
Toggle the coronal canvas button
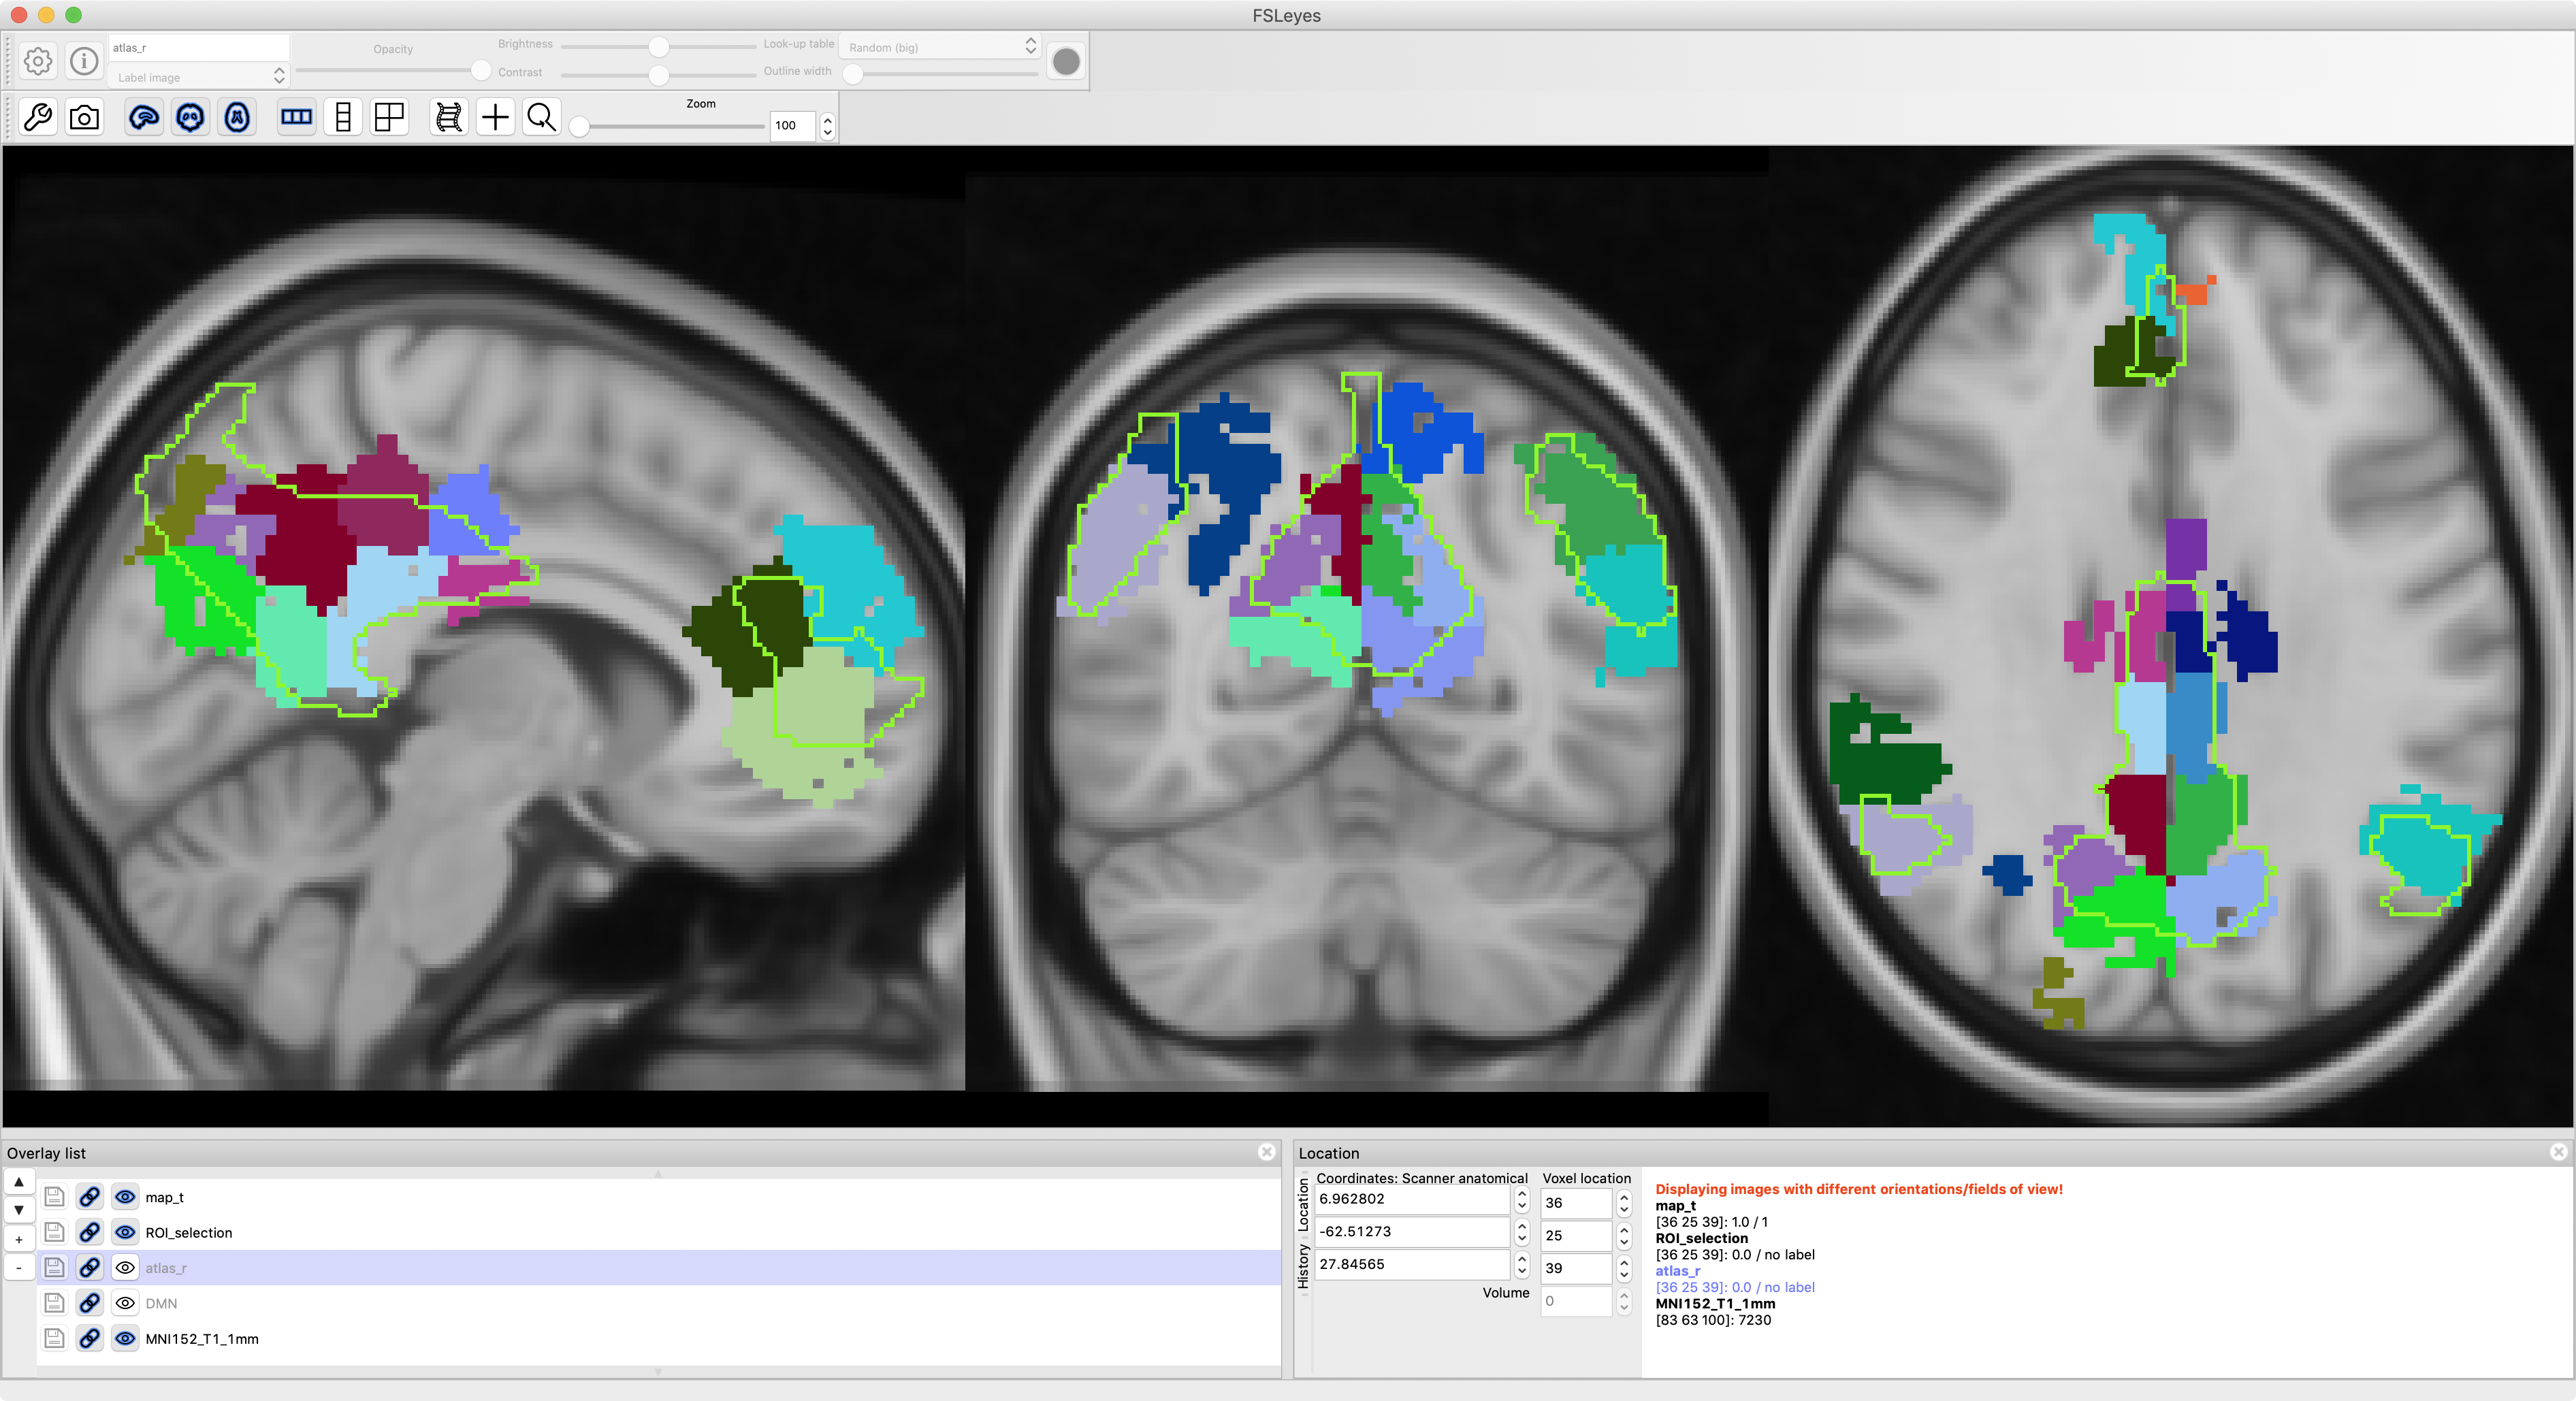(190, 118)
